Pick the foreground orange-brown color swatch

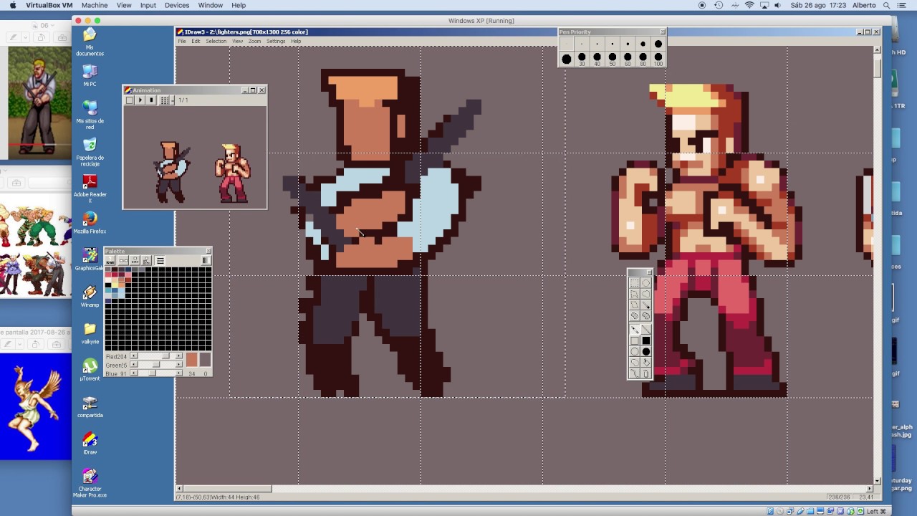coord(192,360)
